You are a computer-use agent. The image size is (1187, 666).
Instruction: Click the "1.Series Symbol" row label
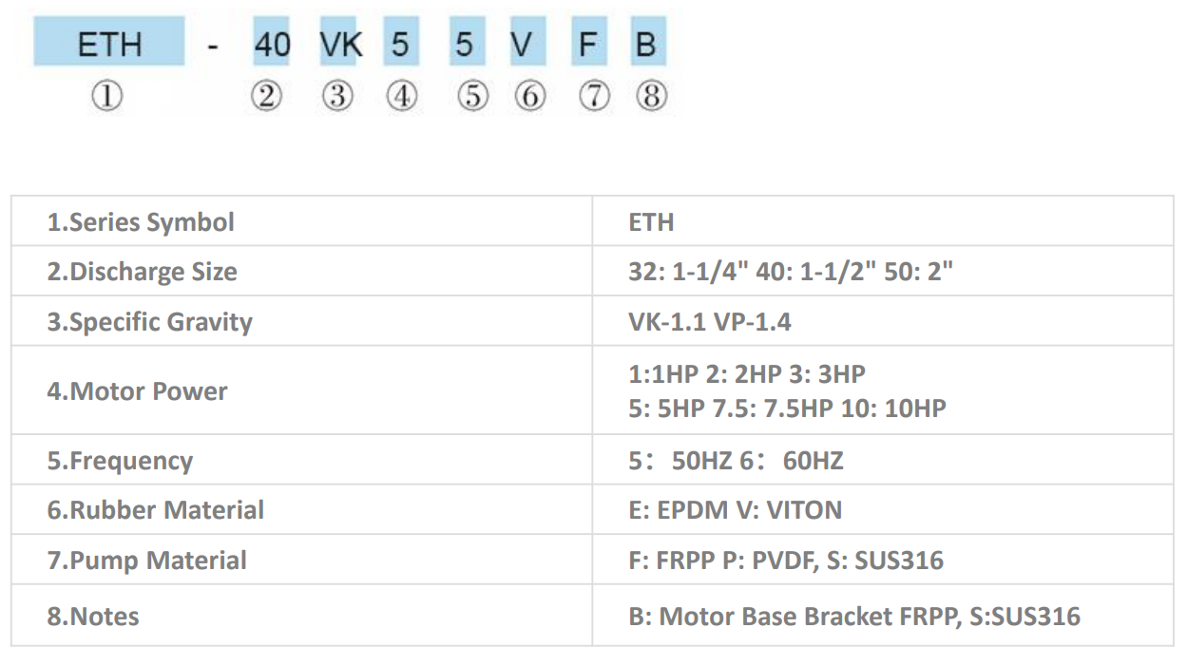click(141, 222)
